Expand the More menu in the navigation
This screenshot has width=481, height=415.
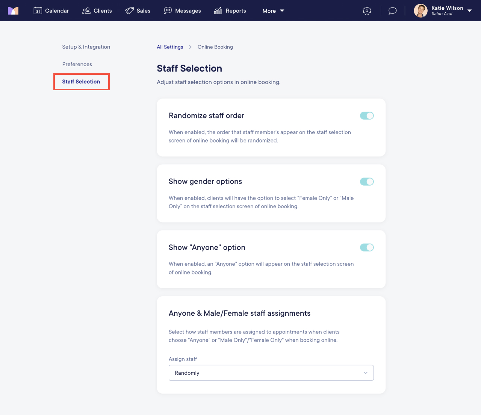click(273, 11)
